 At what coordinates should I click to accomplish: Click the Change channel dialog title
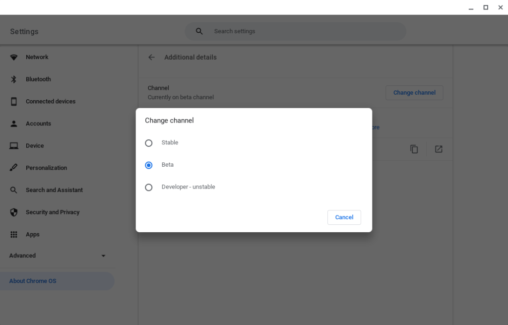[x=169, y=121]
